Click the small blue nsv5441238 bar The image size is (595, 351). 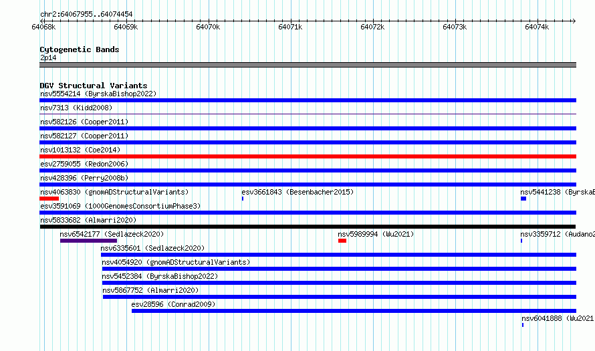(x=523, y=199)
